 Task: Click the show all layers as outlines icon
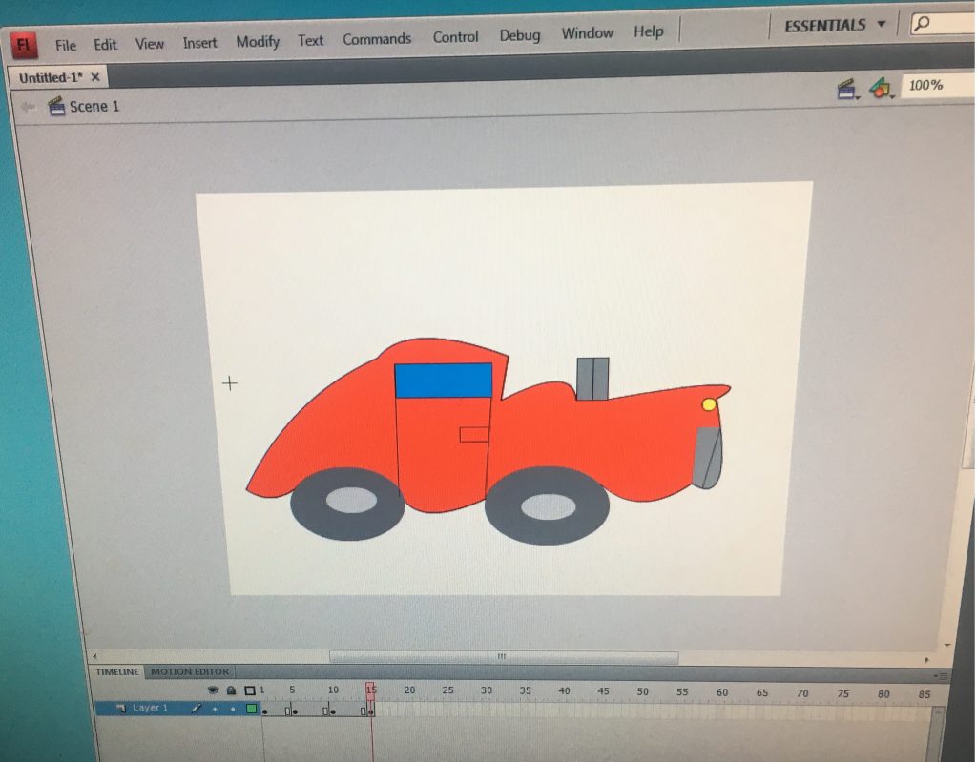249,690
